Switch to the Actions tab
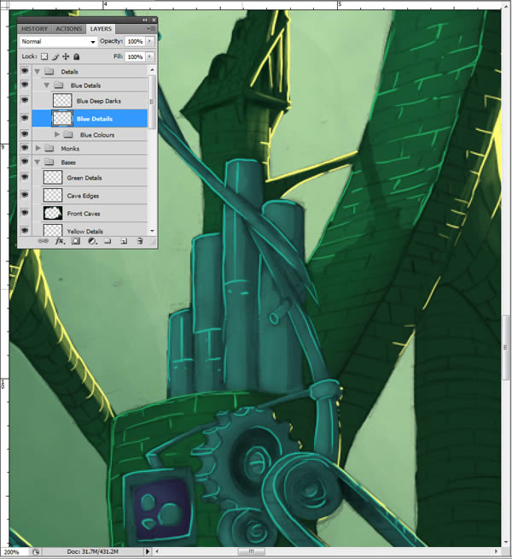512x559 pixels. [68, 29]
